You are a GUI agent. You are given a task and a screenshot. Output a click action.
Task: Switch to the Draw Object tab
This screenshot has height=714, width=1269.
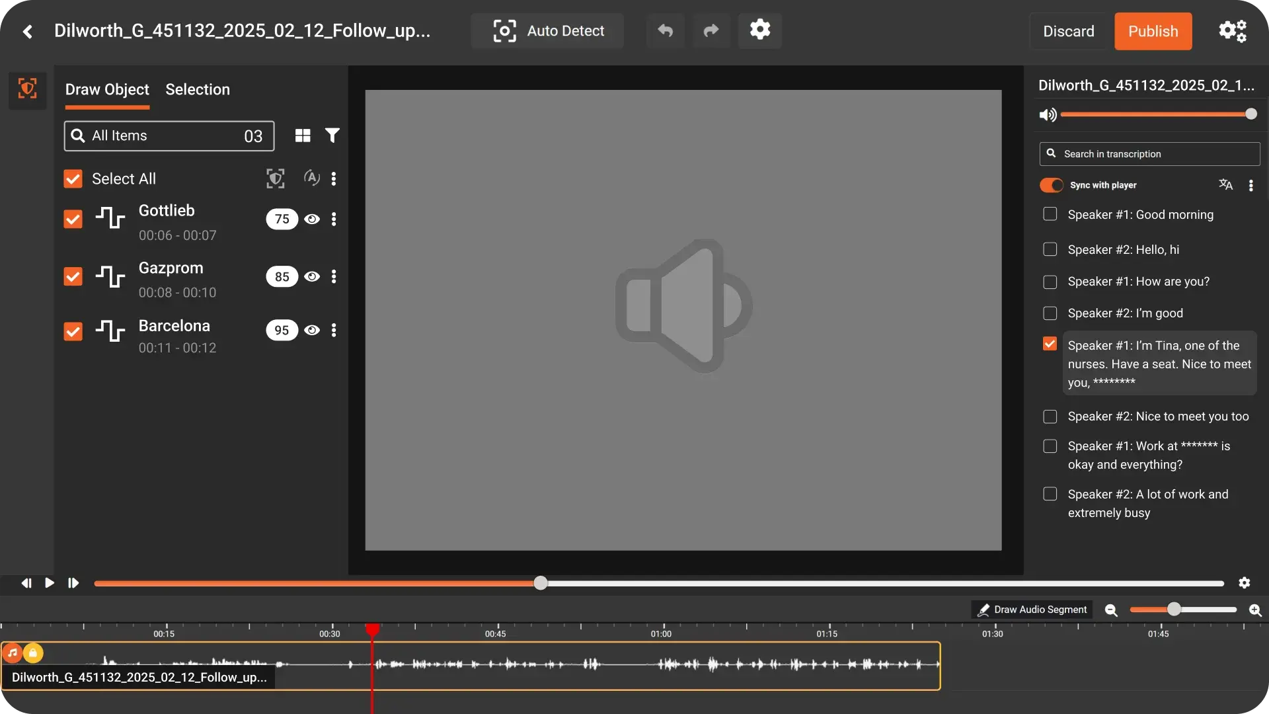(107, 89)
